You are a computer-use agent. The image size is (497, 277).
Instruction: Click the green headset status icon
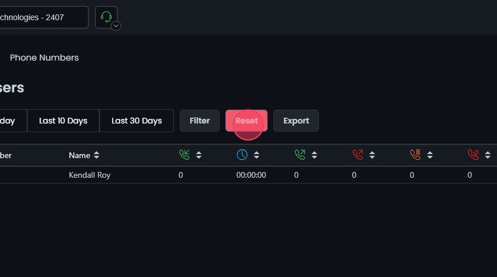(x=106, y=16)
